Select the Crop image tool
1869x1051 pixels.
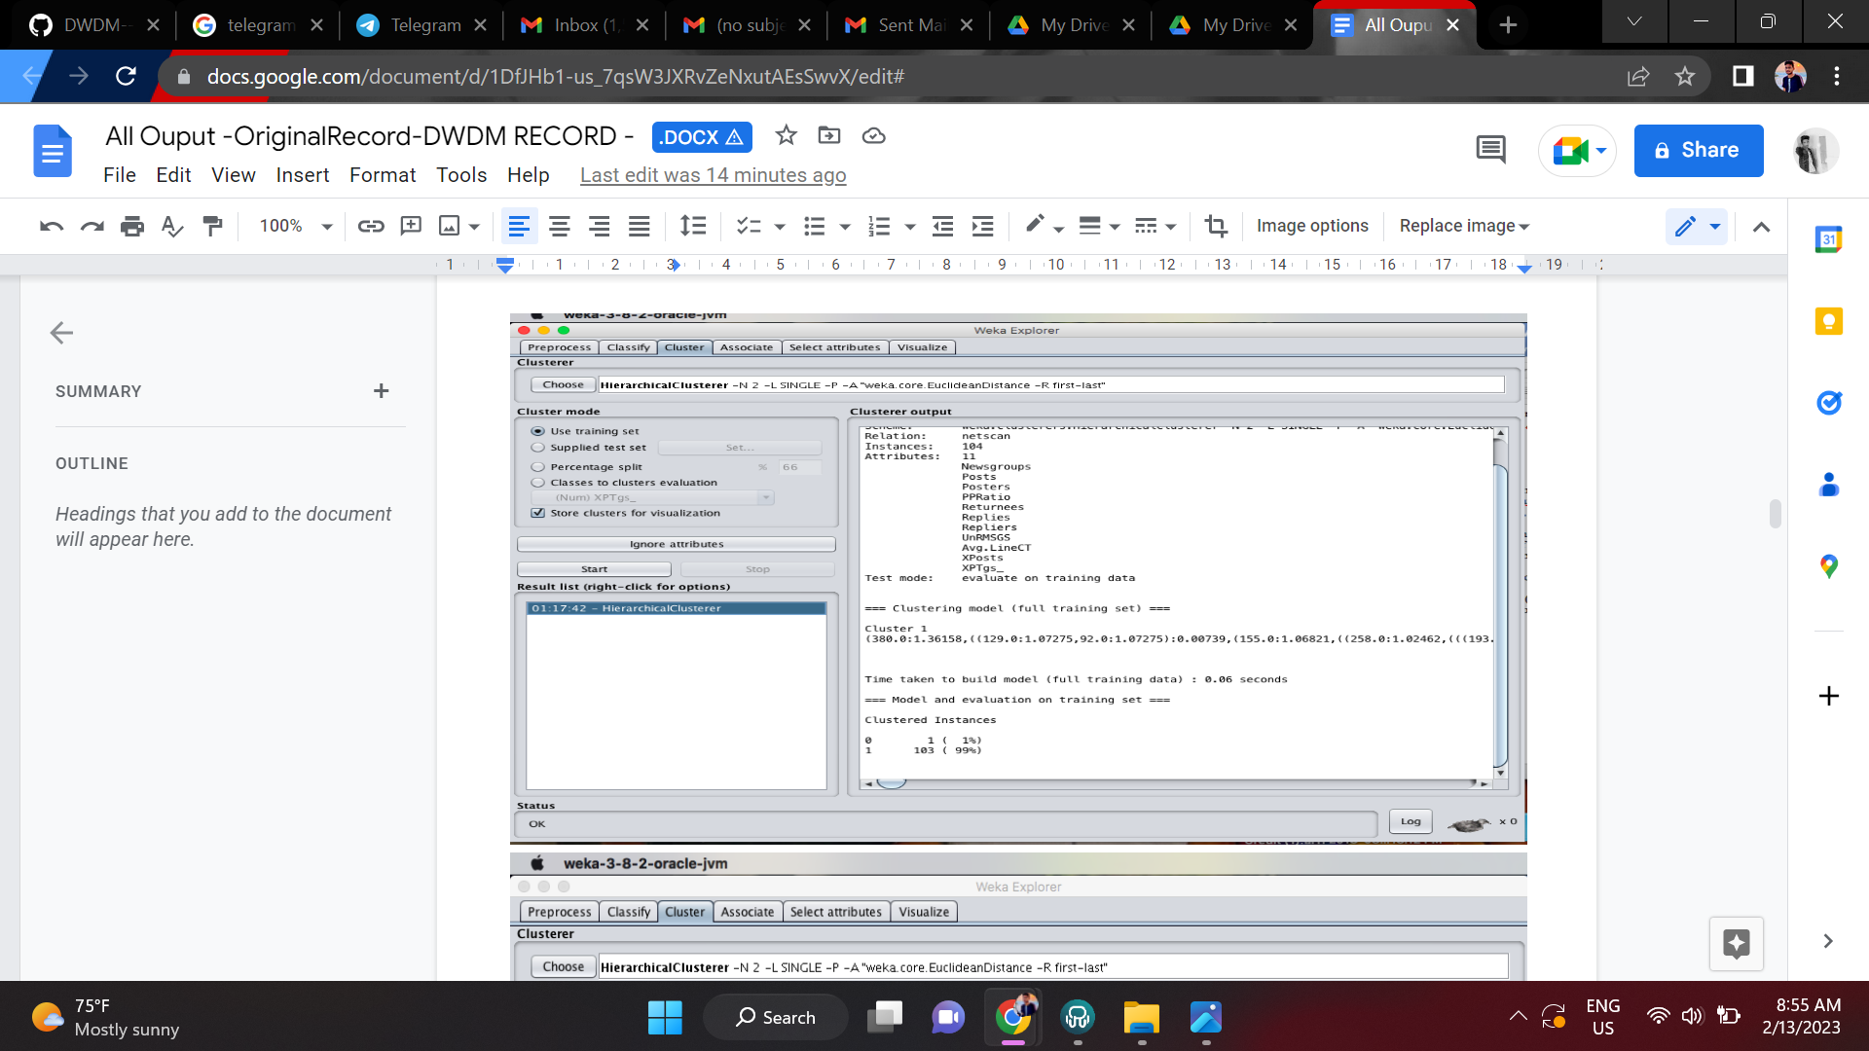click(x=1216, y=227)
